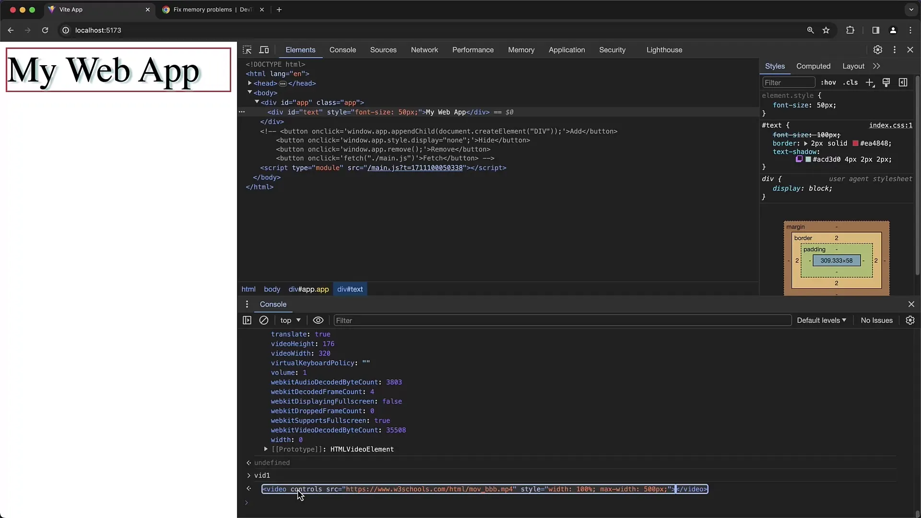Select Default levels dropdown in Console
This screenshot has width=921, height=518.
tap(822, 320)
